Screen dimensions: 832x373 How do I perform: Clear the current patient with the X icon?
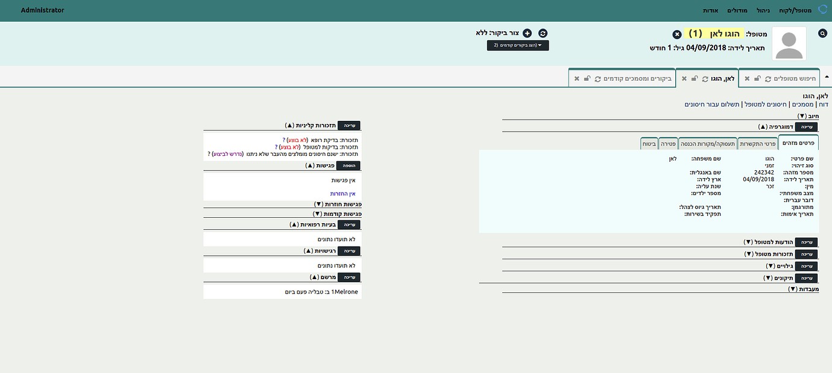[676, 33]
